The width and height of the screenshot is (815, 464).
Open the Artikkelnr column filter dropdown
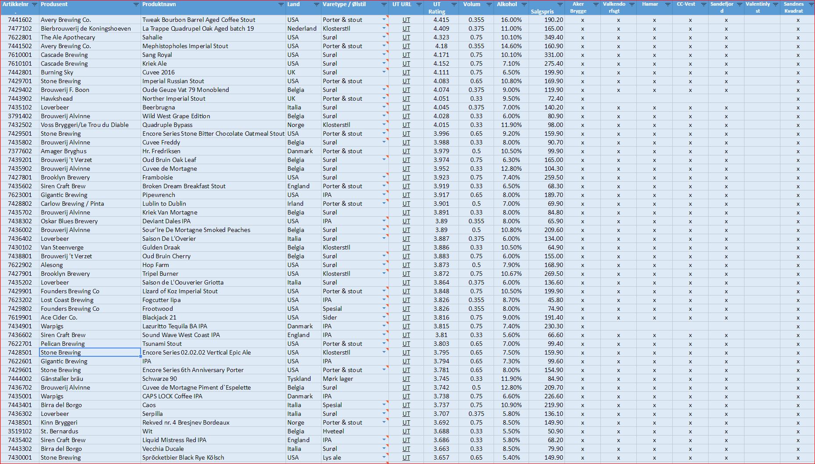[35, 4]
